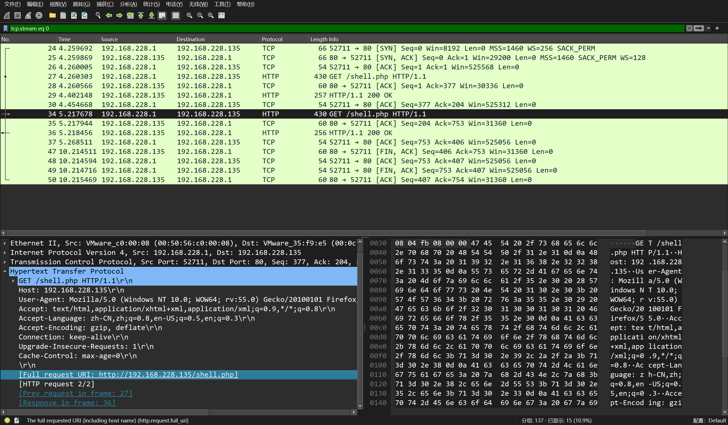This screenshot has width=728, height=425.
Task: Toggle auto-scroll during live capture
Action: click(162, 15)
